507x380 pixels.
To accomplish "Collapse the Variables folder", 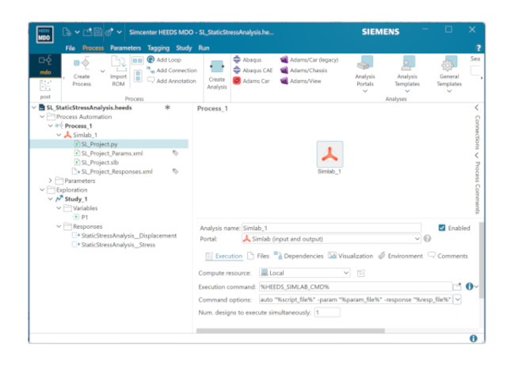I will pos(59,207).
